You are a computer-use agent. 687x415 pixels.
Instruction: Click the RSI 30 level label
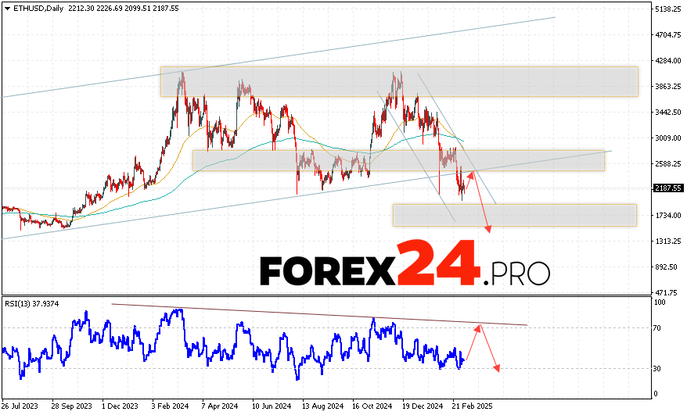point(659,368)
